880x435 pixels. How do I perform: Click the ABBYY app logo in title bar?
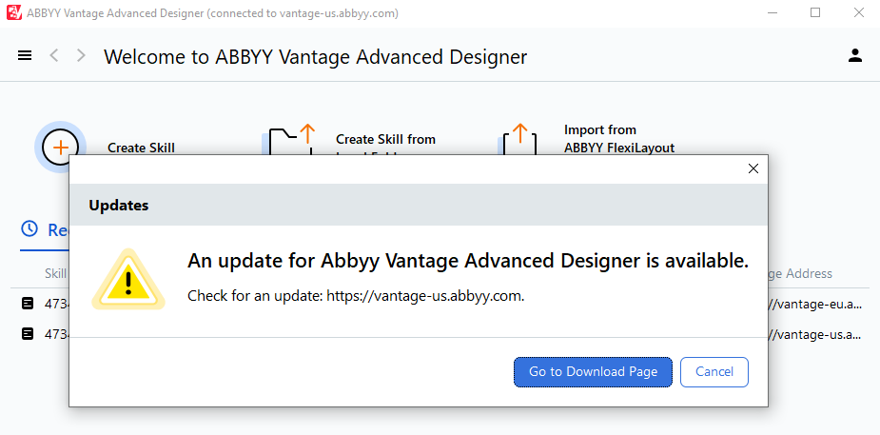pos(14,12)
